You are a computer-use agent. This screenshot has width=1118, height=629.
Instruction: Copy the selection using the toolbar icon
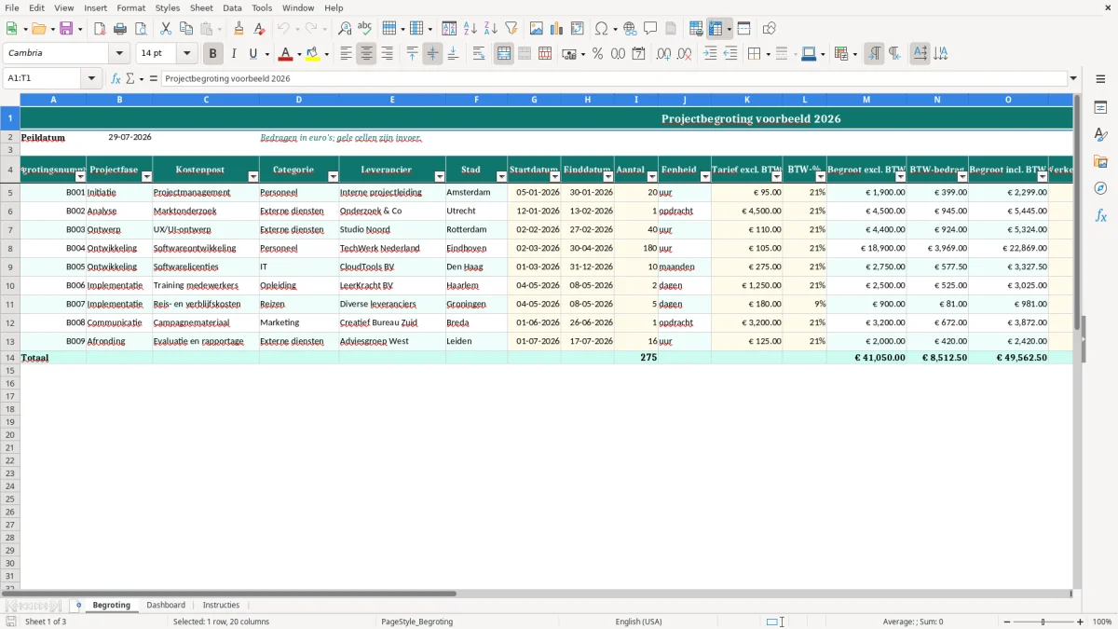pyautogui.click(x=186, y=29)
